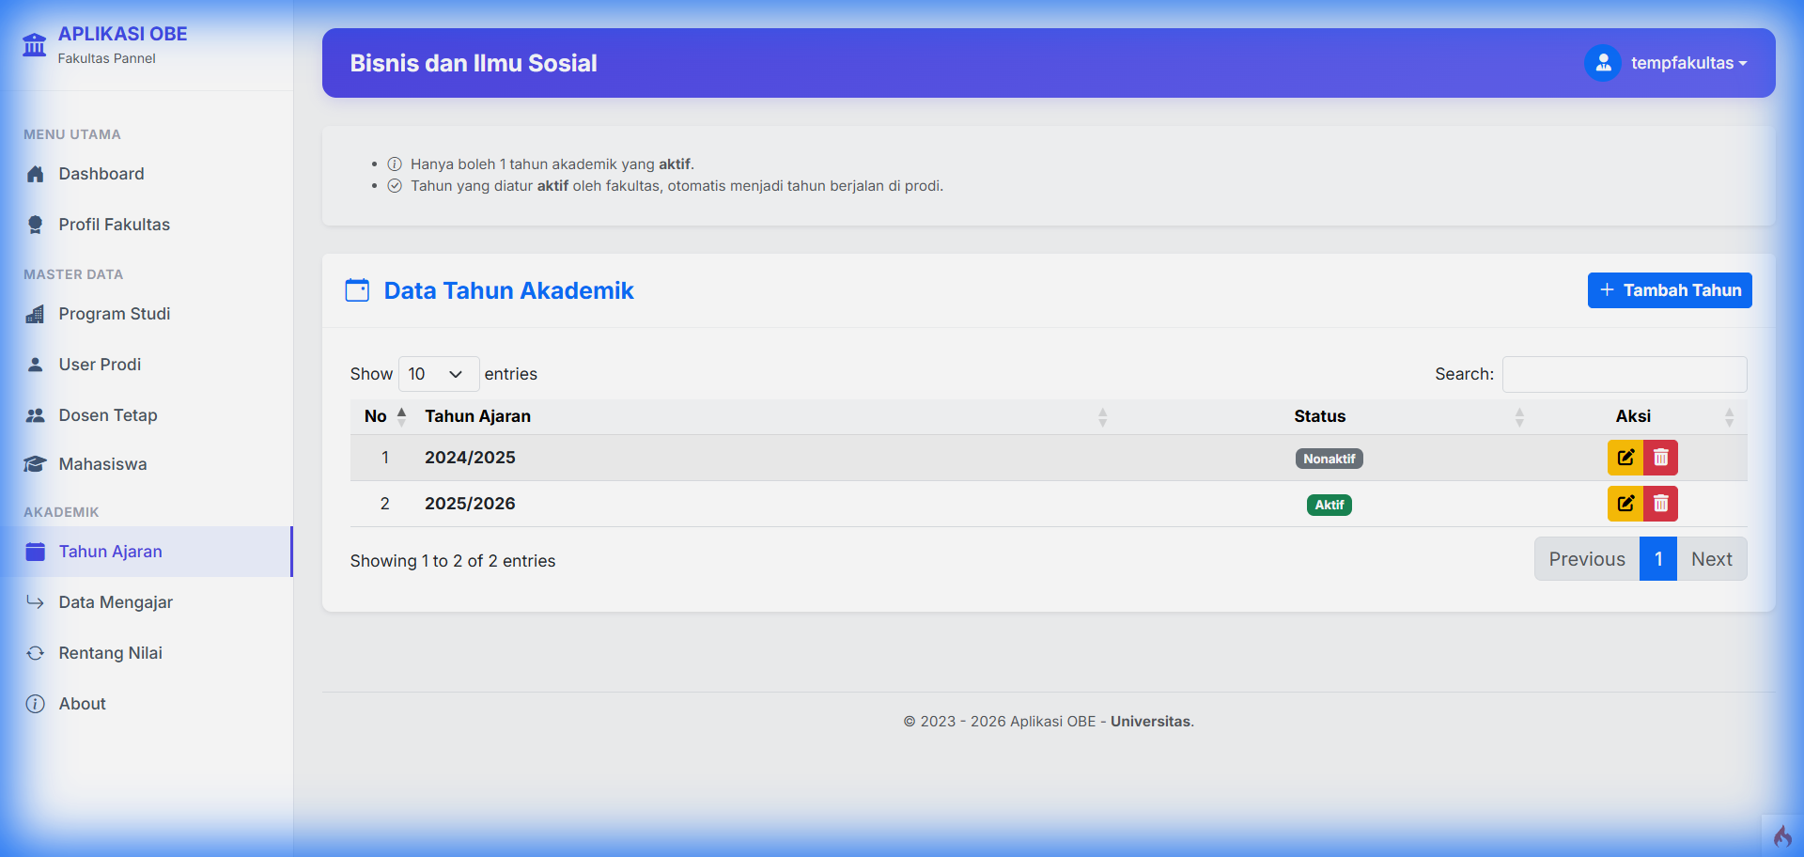Sort table by Status column
This screenshot has height=857, width=1804.
1319,416
